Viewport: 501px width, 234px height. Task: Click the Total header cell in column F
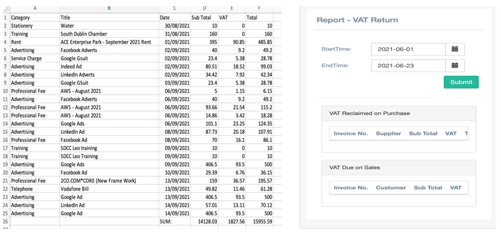(x=259, y=17)
